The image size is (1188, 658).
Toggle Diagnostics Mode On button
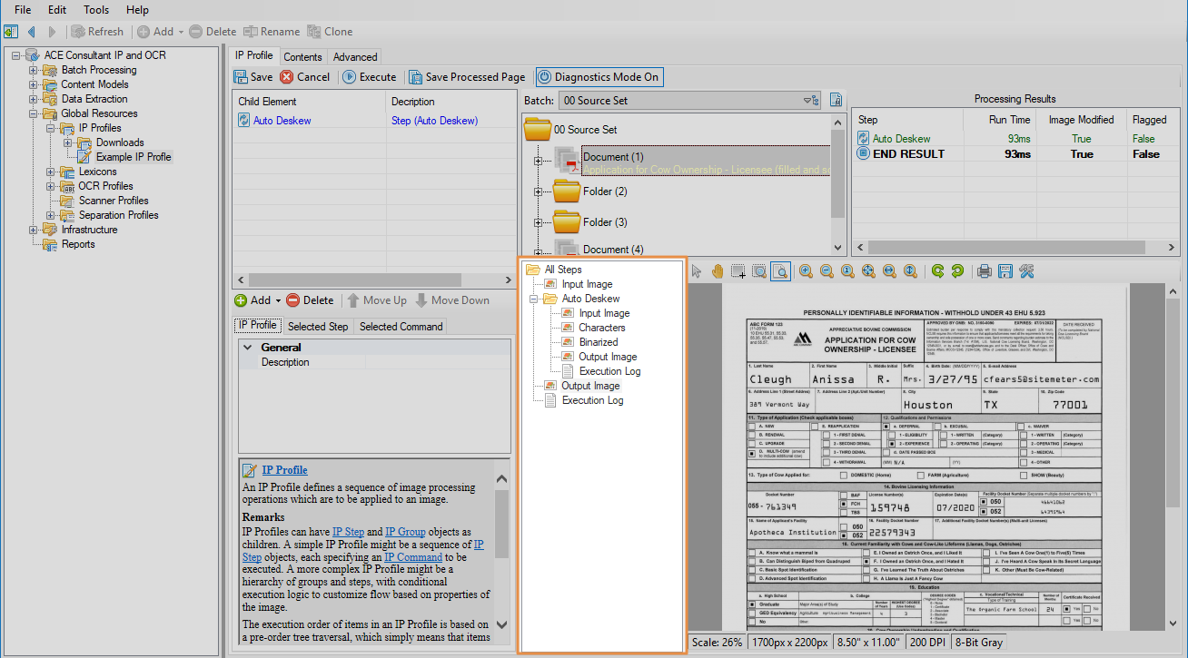599,77
